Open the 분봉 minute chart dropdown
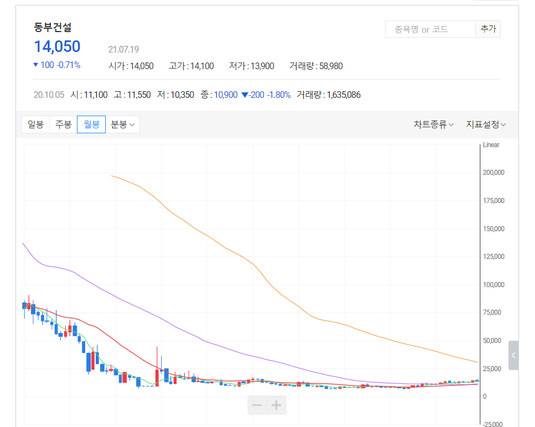Image resolution: width=535 pixels, height=427 pixels. (x=122, y=124)
